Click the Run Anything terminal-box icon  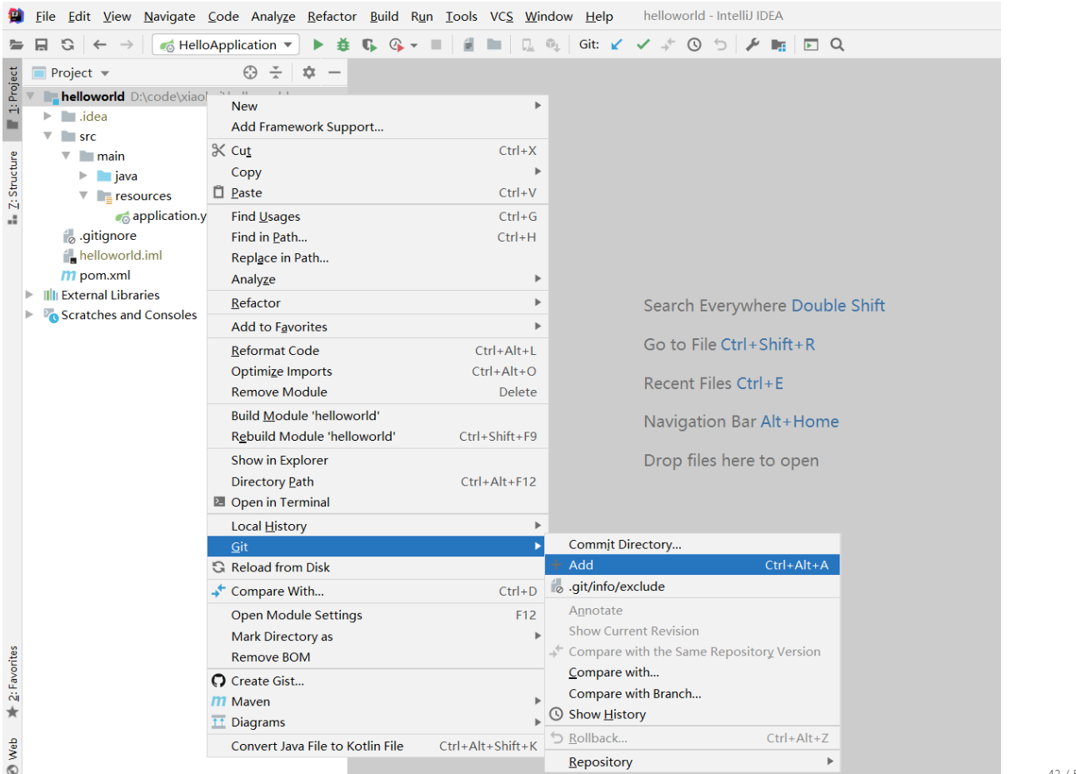[x=811, y=45]
